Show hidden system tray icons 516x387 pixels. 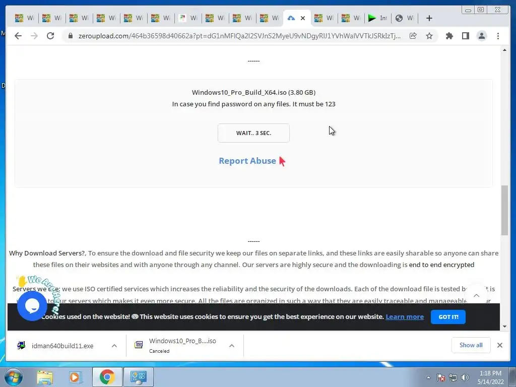[x=428, y=377]
